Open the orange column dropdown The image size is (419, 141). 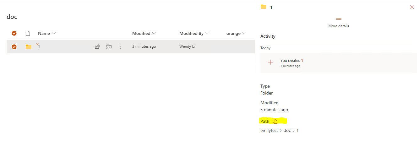[x=244, y=33]
